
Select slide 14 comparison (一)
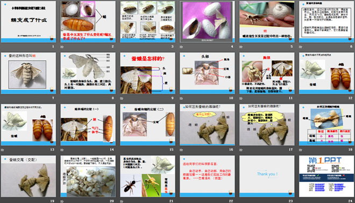click(x=88, y=125)
